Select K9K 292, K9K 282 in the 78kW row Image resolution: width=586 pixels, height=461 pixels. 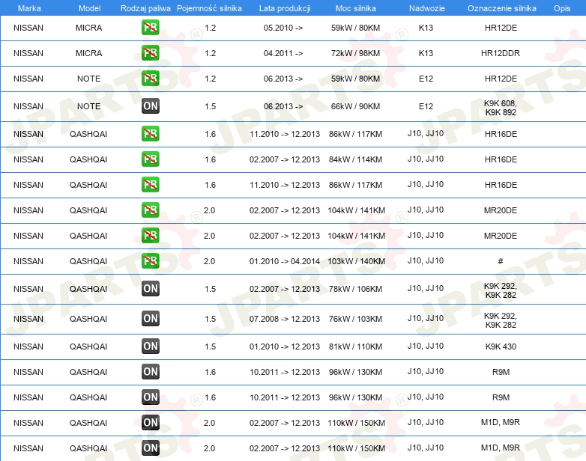pyautogui.click(x=501, y=290)
